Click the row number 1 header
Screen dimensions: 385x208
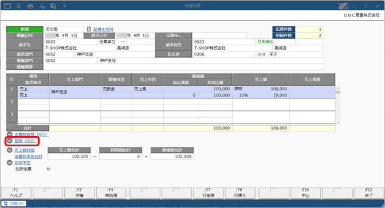[12, 92]
